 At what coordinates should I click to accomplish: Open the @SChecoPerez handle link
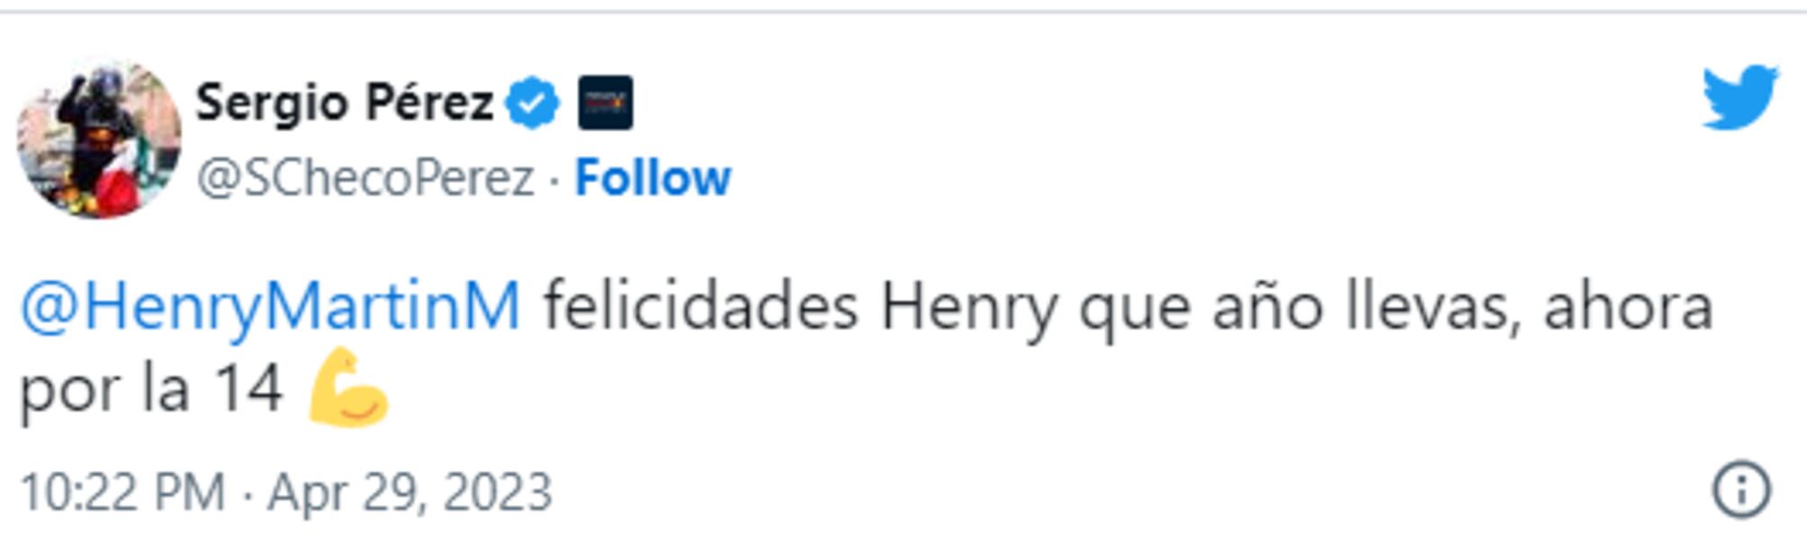tap(365, 177)
